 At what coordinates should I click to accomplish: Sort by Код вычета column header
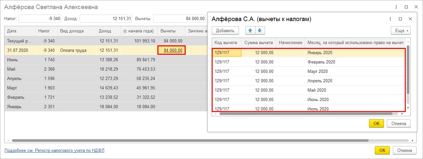click(x=227, y=42)
